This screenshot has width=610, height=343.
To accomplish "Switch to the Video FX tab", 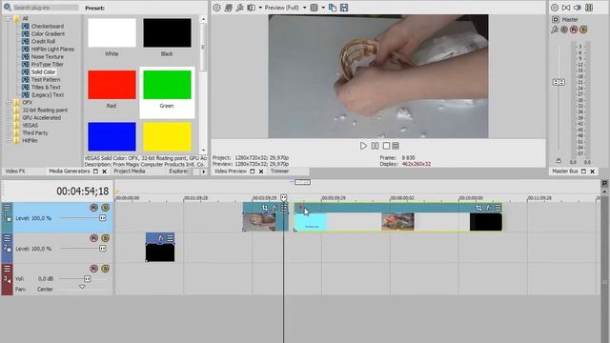I will (15, 171).
